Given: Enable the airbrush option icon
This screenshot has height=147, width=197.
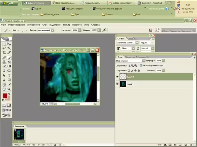Looking at the screenshot, I should click(x=104, y=30).
